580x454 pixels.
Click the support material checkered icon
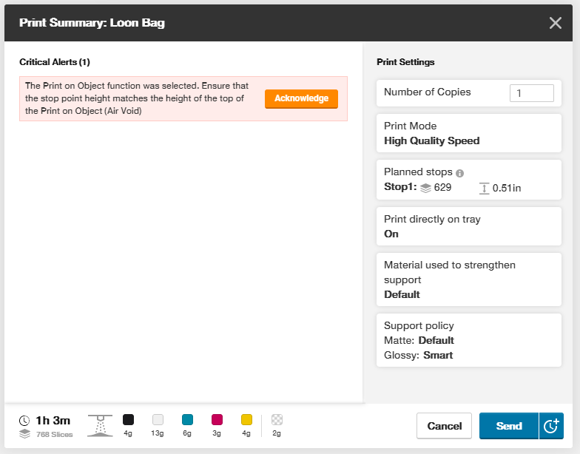(277, 420)
